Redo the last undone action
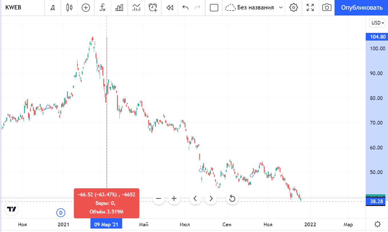 pyautogui.click(x=197, y=8)
